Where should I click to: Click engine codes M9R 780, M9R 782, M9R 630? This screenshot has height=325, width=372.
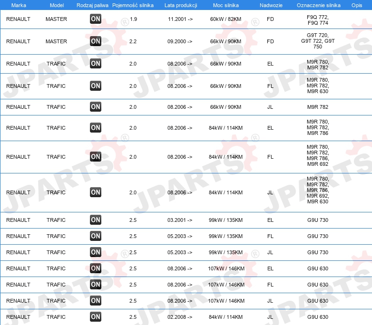[x=318, y=86]
